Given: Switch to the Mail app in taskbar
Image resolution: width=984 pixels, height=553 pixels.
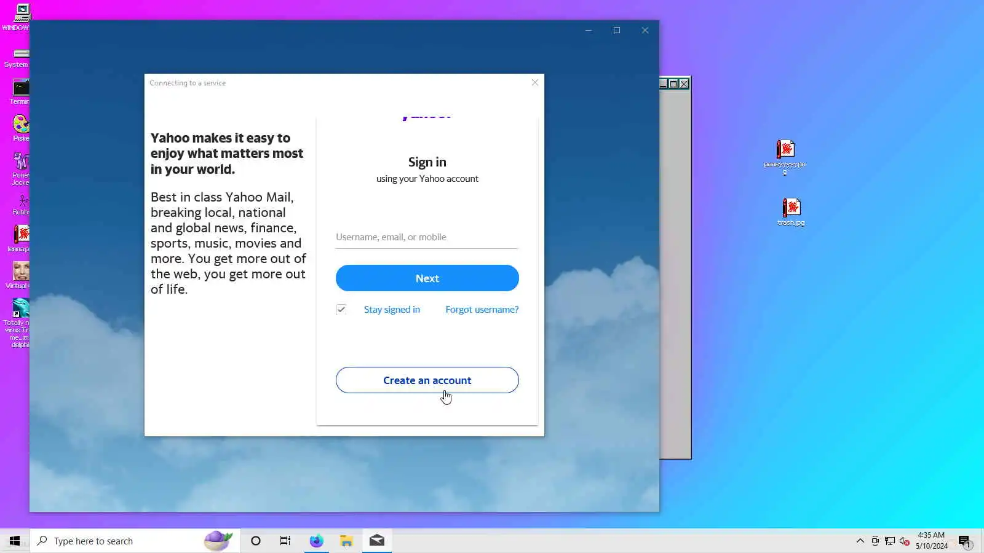Looking at the screenshot, I should point(377,541).
